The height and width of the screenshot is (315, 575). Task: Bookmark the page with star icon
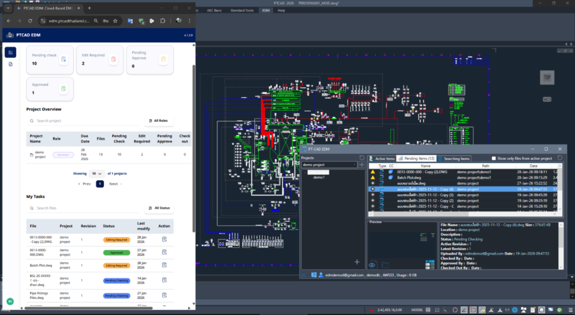[115, 21]
